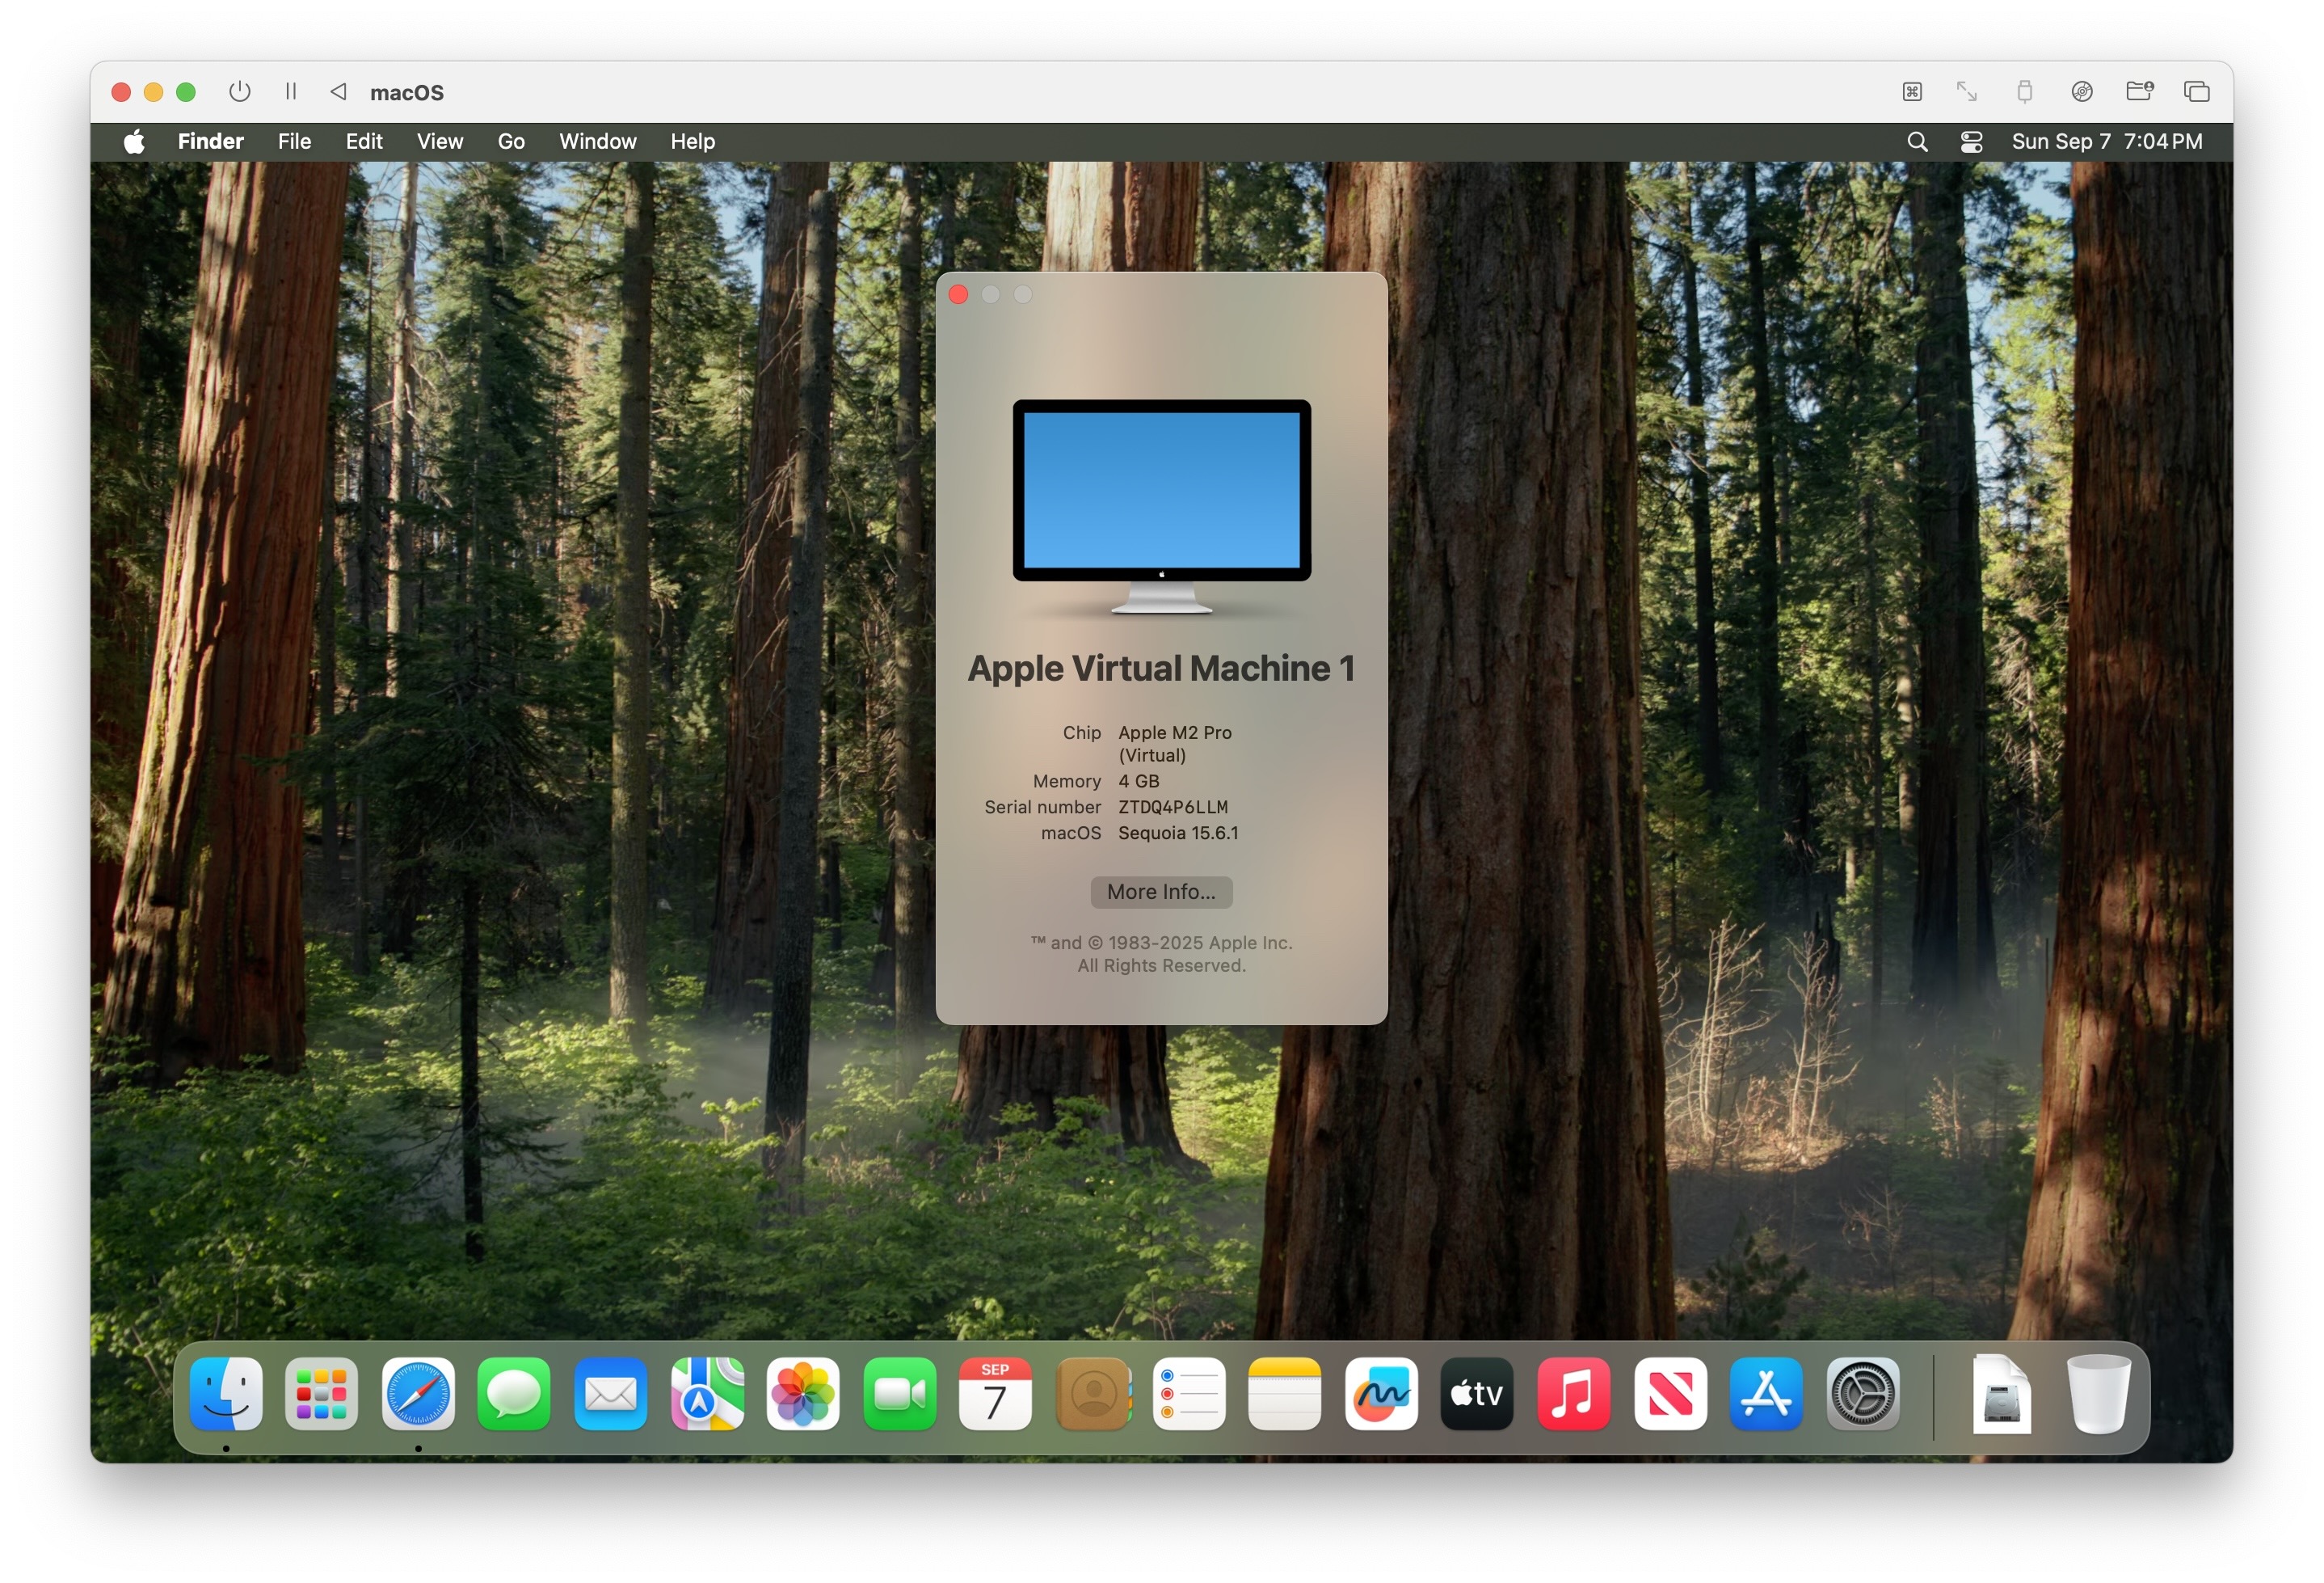Open Mail from the Dock

pos(610,1394)
